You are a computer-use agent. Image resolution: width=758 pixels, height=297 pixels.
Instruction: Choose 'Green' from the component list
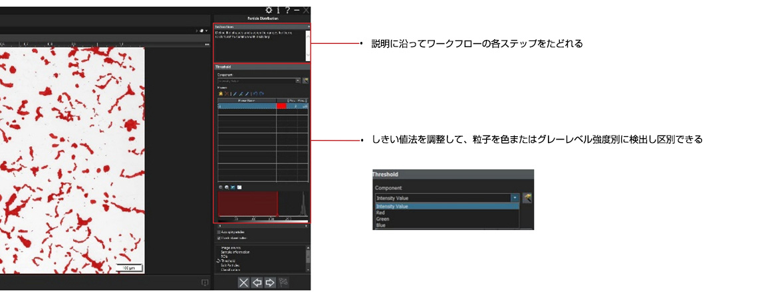(447, 219)
